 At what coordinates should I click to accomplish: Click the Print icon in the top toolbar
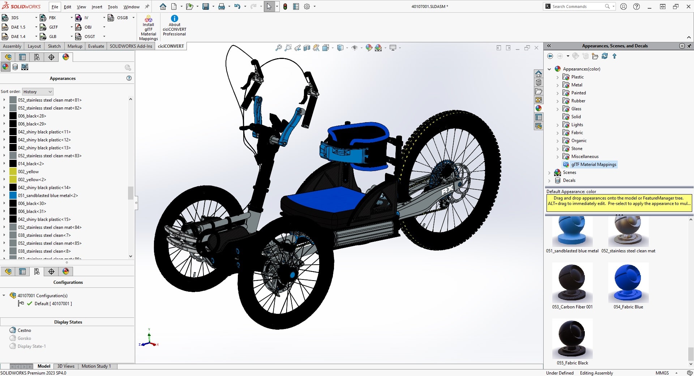pos(222,7)
